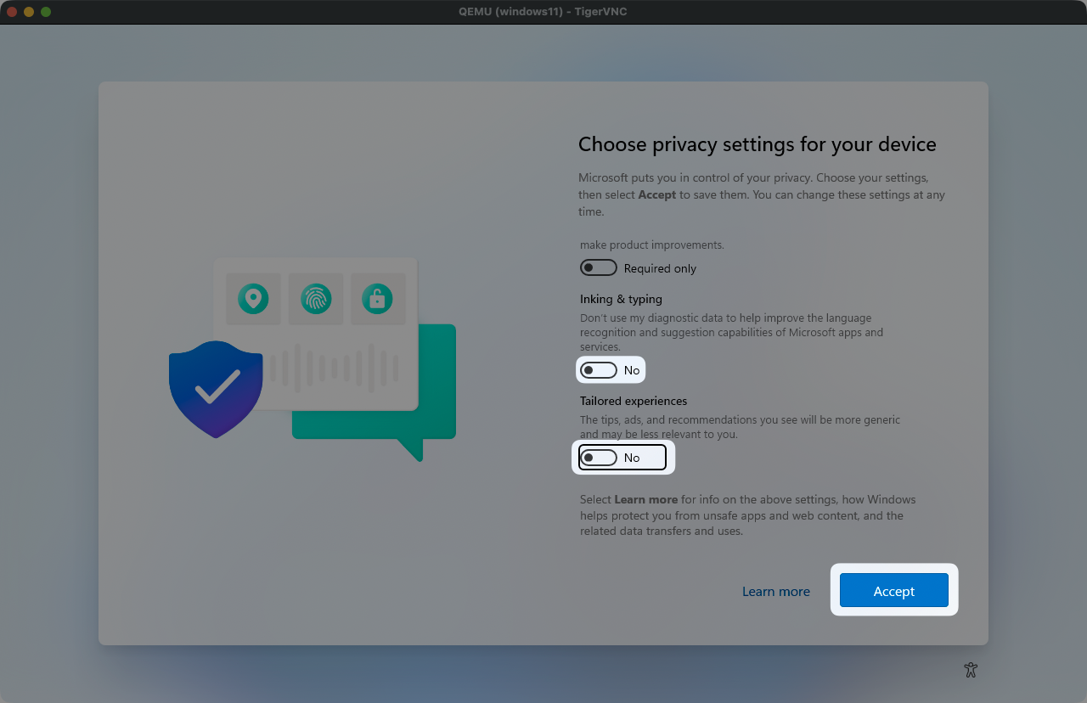The height and width of the screenshot is (703, 1087).
Task: Toggle the Required only diagnostic switch
Action: pos(599,268)
